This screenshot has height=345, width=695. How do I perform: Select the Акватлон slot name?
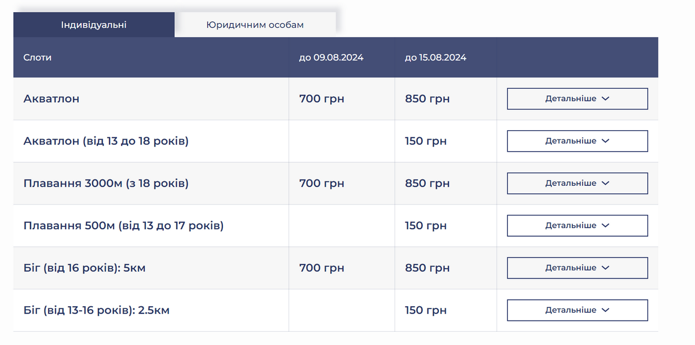pos(52,99)
